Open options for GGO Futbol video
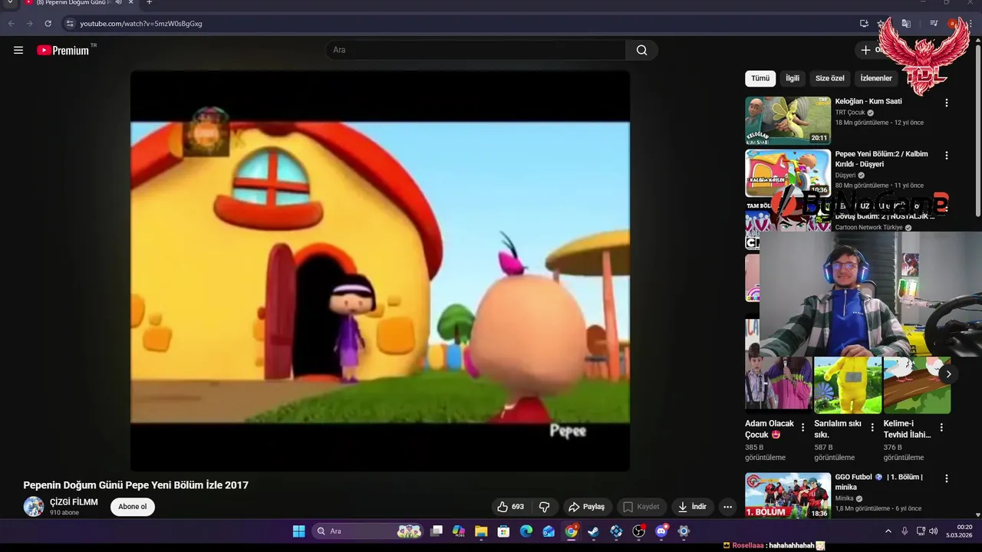 946,478
